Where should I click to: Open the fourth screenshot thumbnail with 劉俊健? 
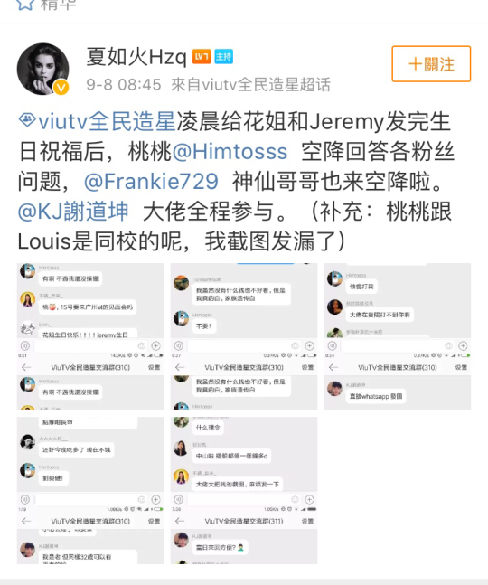tap(90, 490)
